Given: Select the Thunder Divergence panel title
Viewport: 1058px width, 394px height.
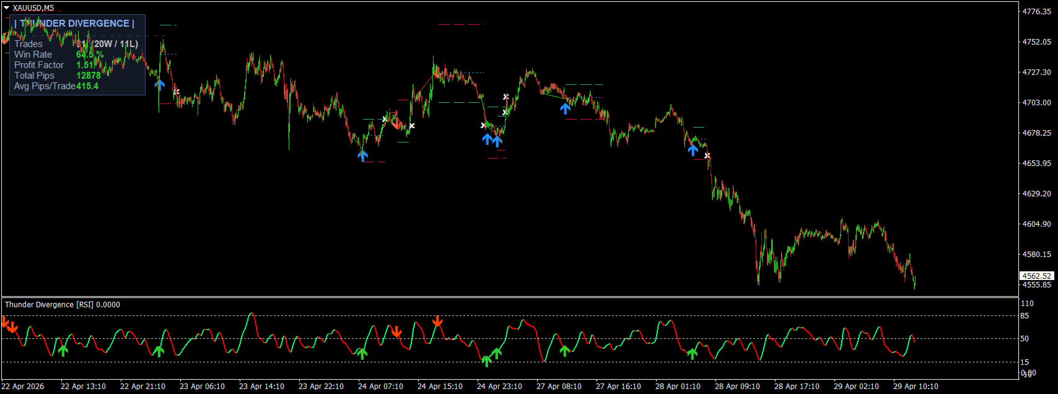Looking at the screenshot, I should tap(75, 24).
